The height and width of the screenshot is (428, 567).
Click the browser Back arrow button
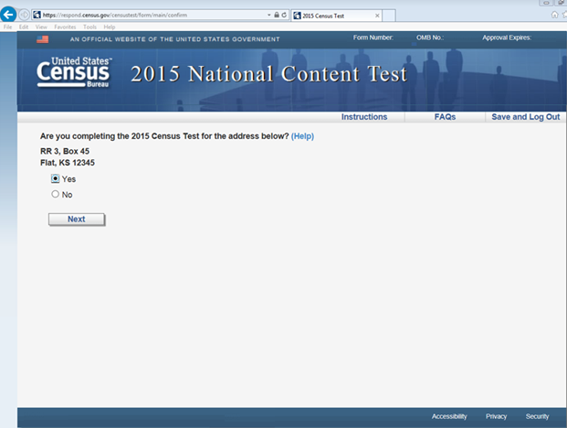(8, 15)
